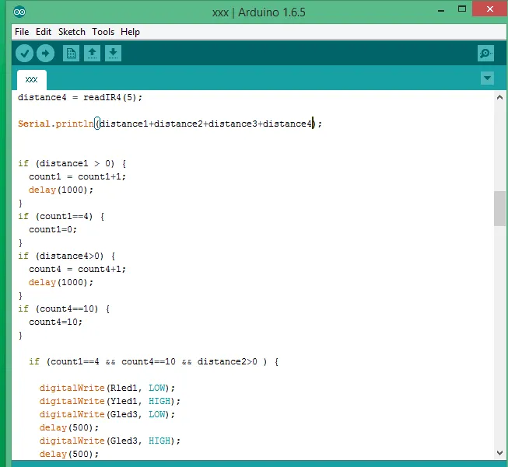This screenshot has height=467, width=508.
Task: Open the File menu
Action: click(22, 32)
